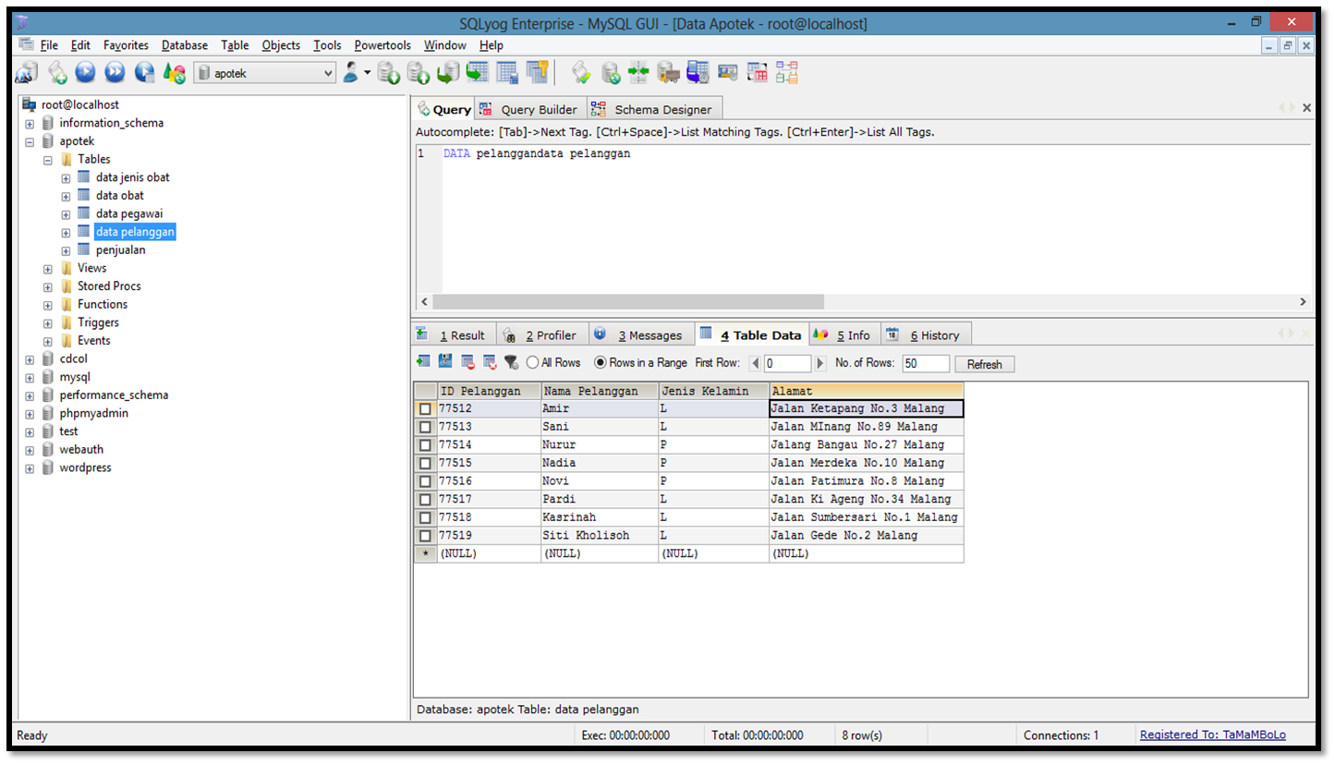Click the previous-row left arrow by First Row
This screenshot has width=1335, height=765.
(755, 363)
